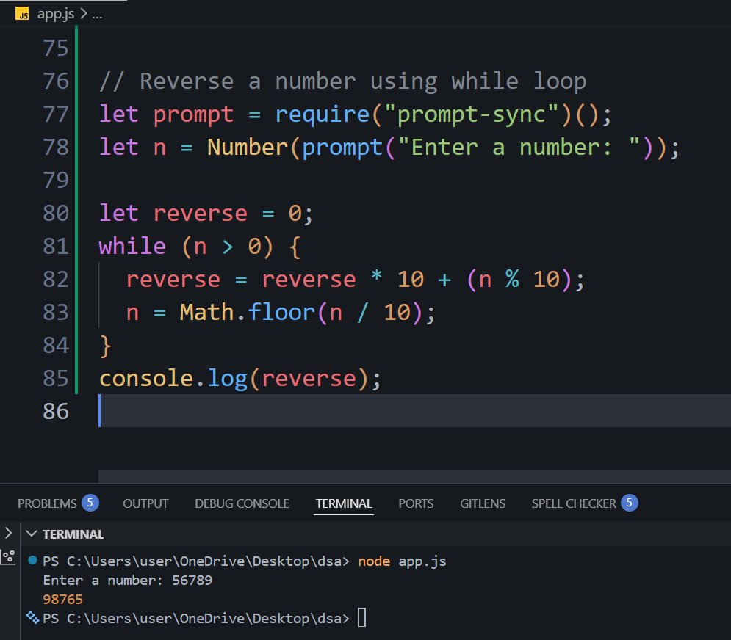Open app.js breadcrumb item
This screenshot has height=640, width=731.
tap(56, 14)
